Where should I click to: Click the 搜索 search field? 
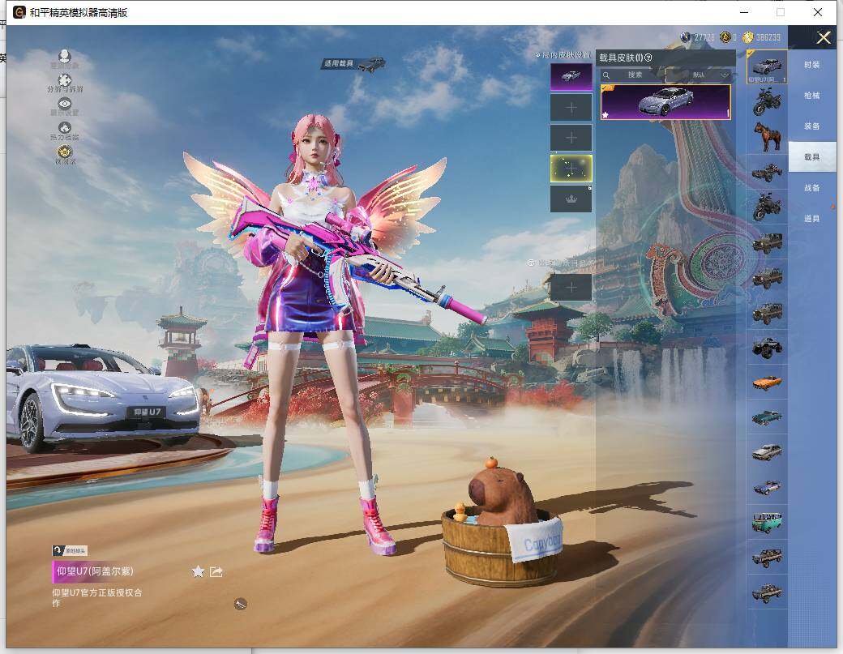pyautogui.click(x=631, y=75)
